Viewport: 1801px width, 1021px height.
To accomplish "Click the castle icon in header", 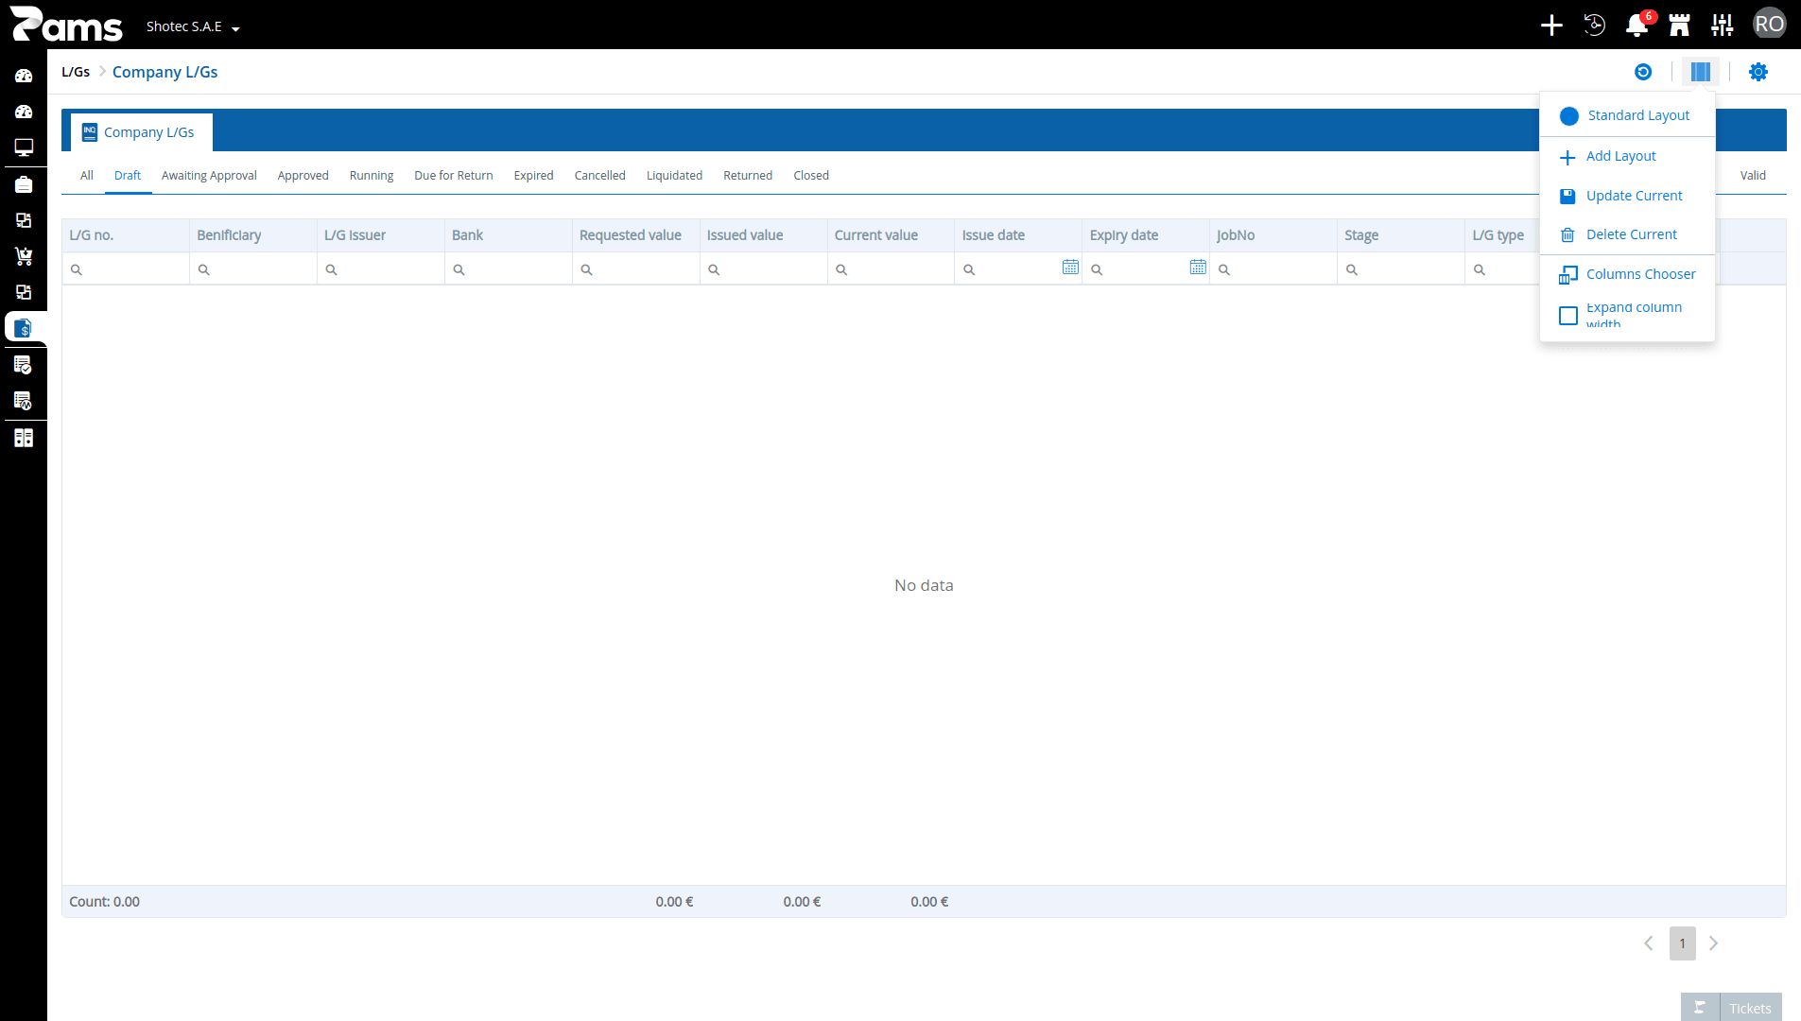I will point(1679,26).
